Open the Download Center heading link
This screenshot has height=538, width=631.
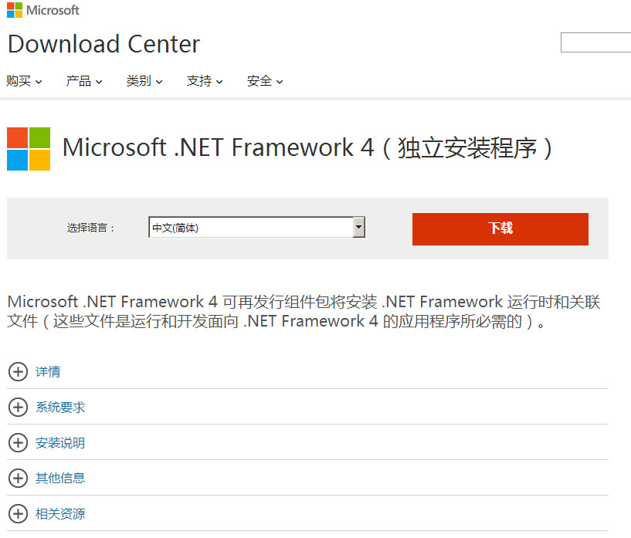pyautogui.click(x=103, y=44)
